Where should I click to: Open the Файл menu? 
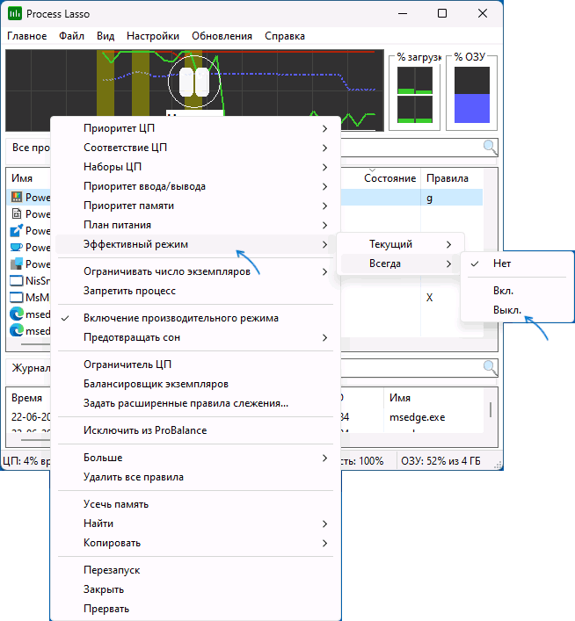(x=72, y=36)
